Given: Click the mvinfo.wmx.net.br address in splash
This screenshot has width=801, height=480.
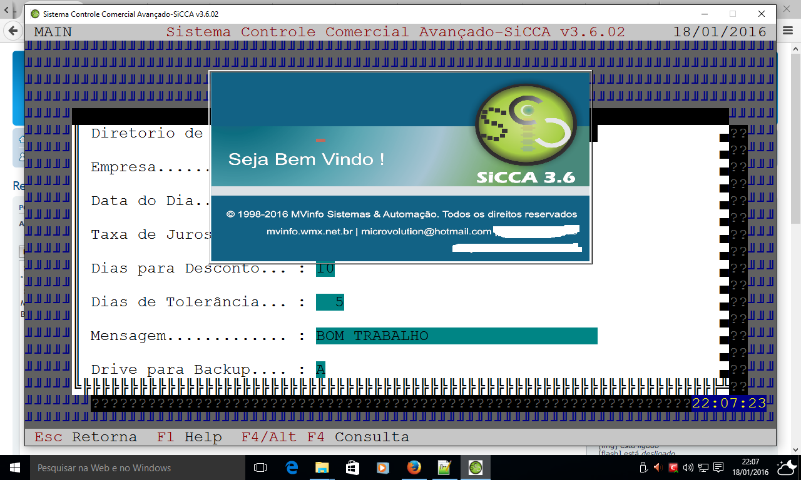Looking at the screenshot, I should [311, 231].
